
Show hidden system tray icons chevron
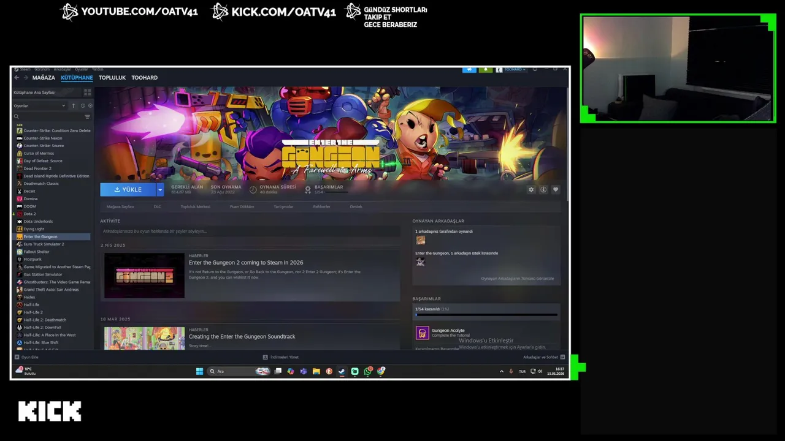[502, 371]
